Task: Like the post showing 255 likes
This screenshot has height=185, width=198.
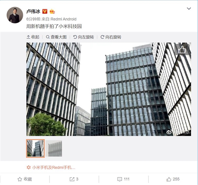Action: pyautogui.click(x=173, y=179)
